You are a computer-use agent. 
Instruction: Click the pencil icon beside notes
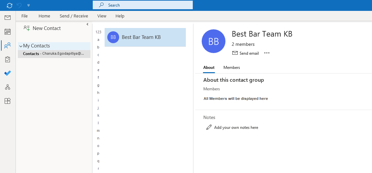[x=209, y=127]
